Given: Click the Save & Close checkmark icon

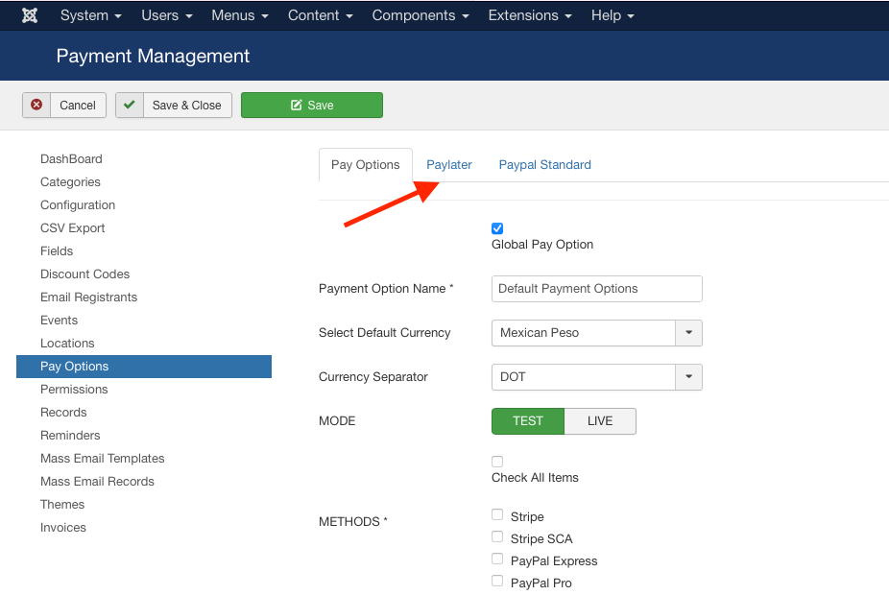Looking at the screenshot, I should (130, 105).
